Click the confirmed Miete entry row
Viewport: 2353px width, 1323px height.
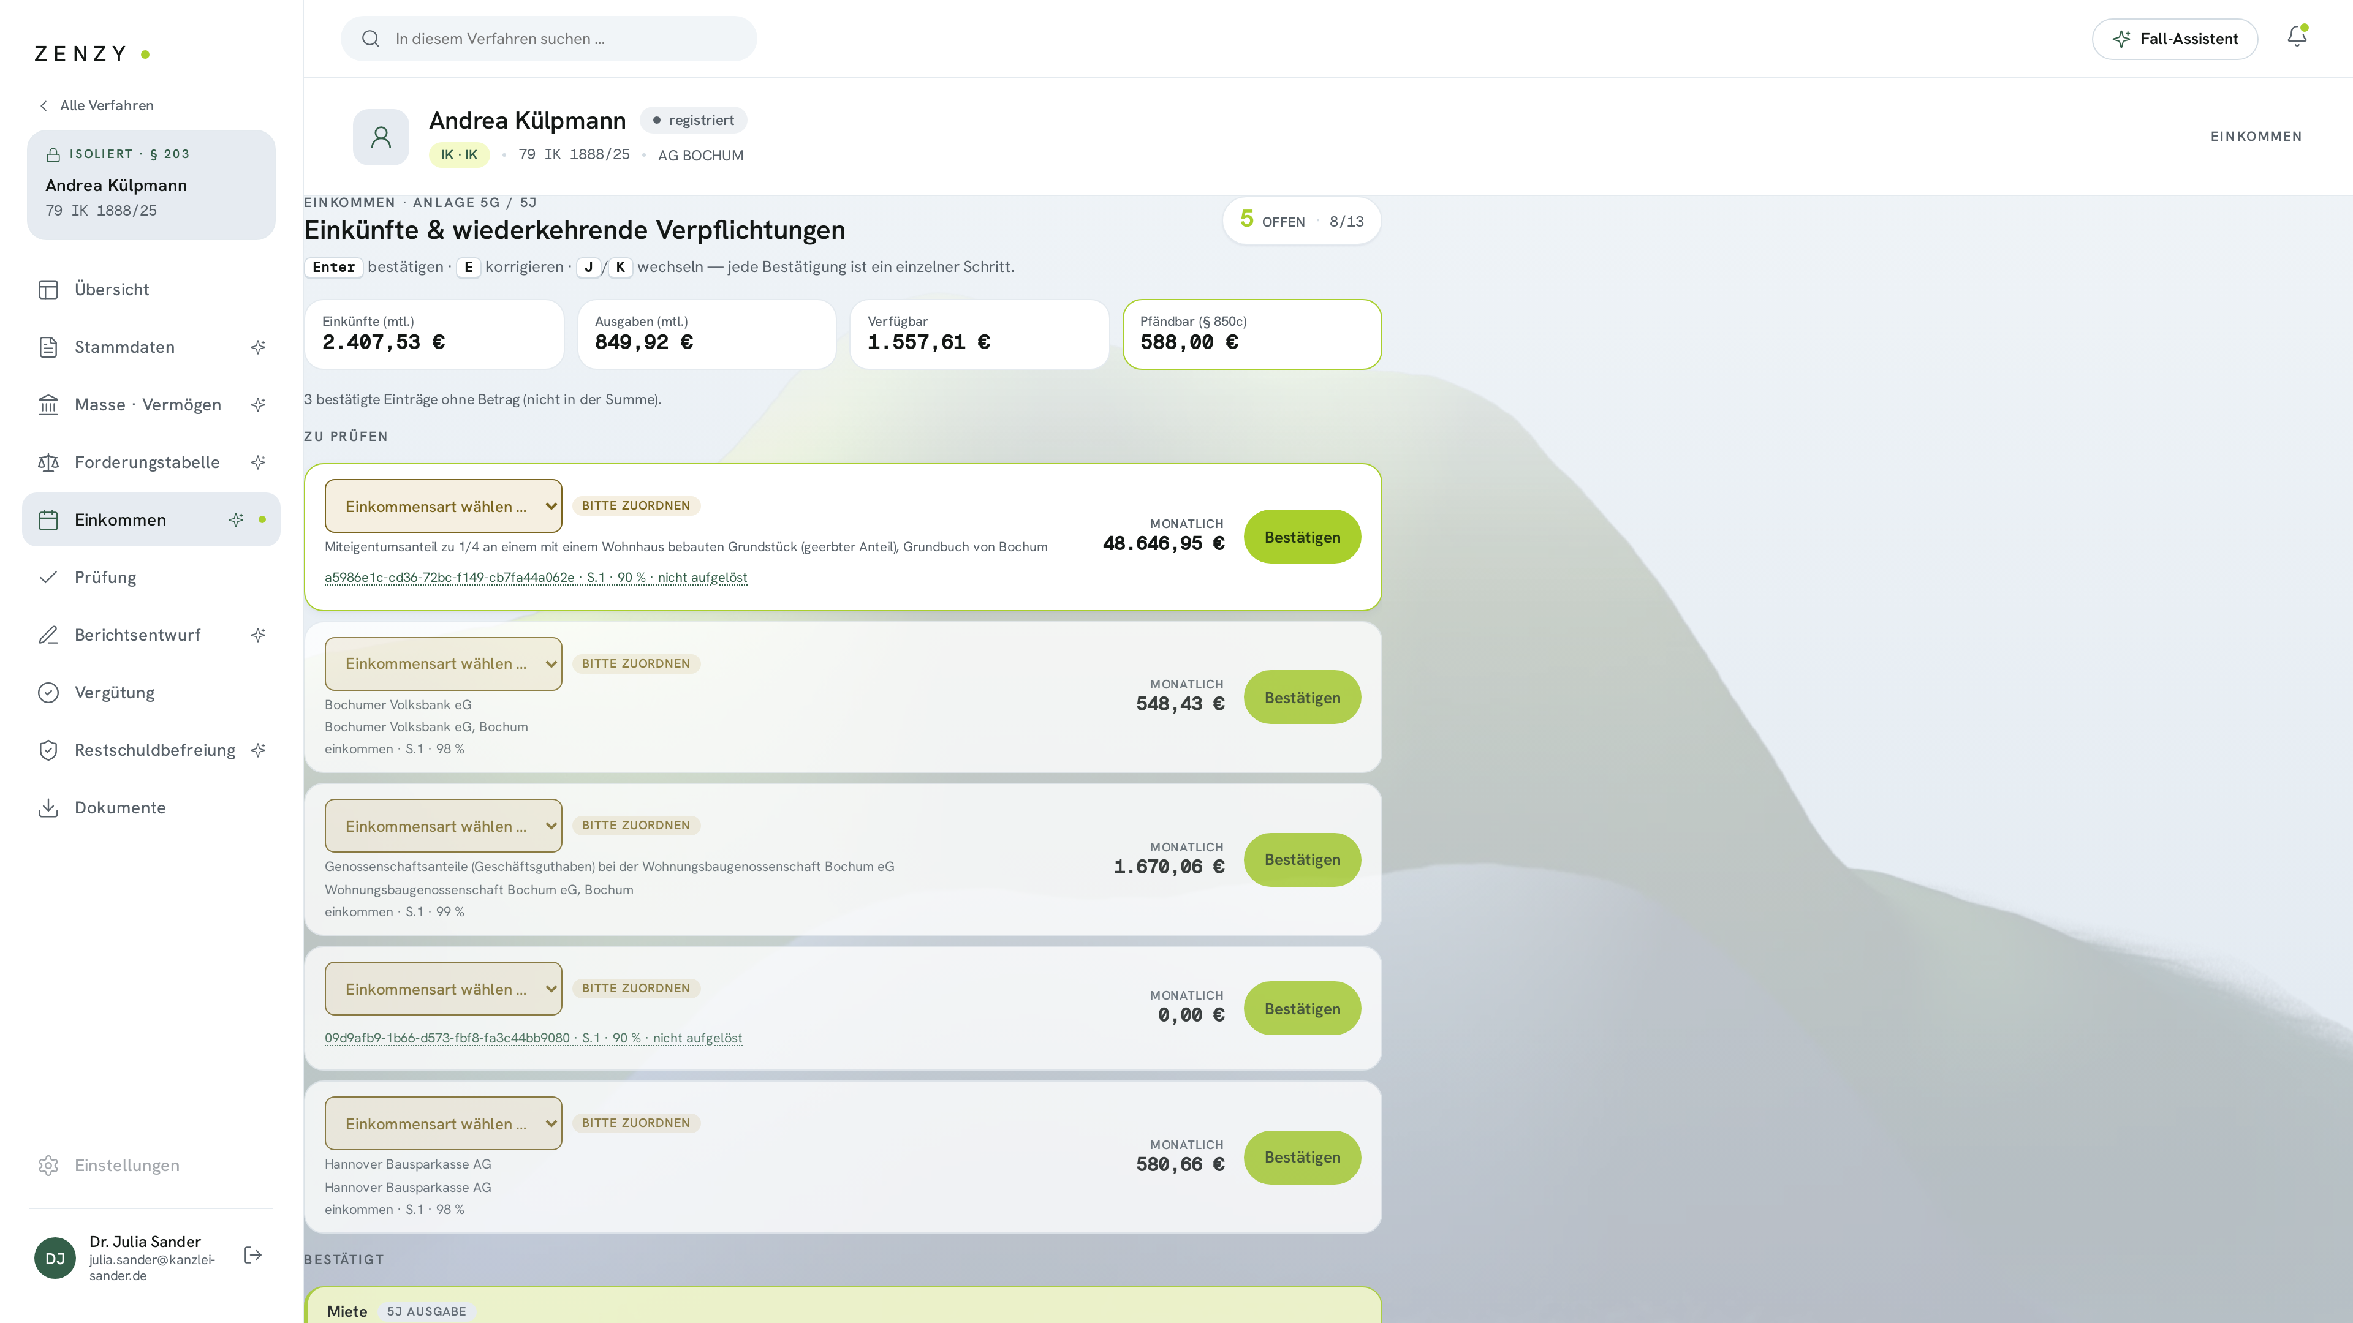tap(842, 1306)
